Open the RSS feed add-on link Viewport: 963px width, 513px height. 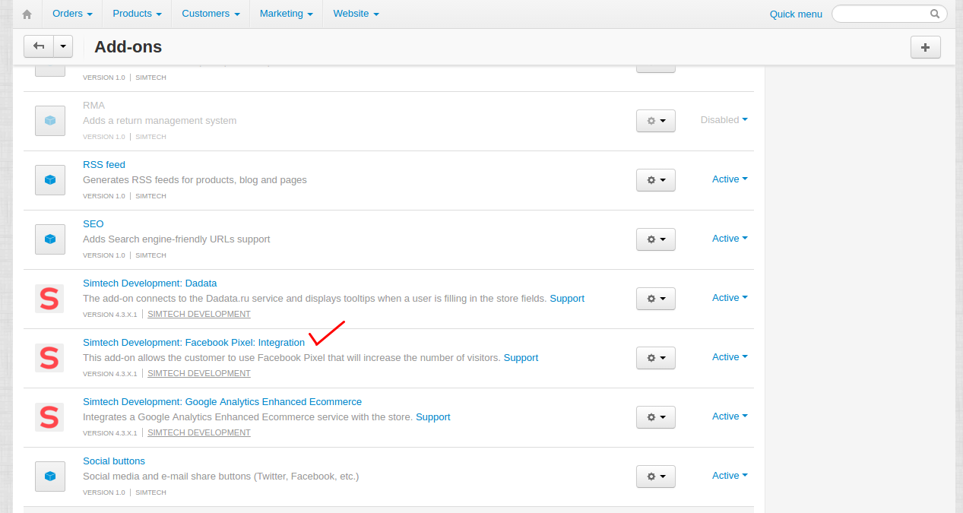(104, 165)
